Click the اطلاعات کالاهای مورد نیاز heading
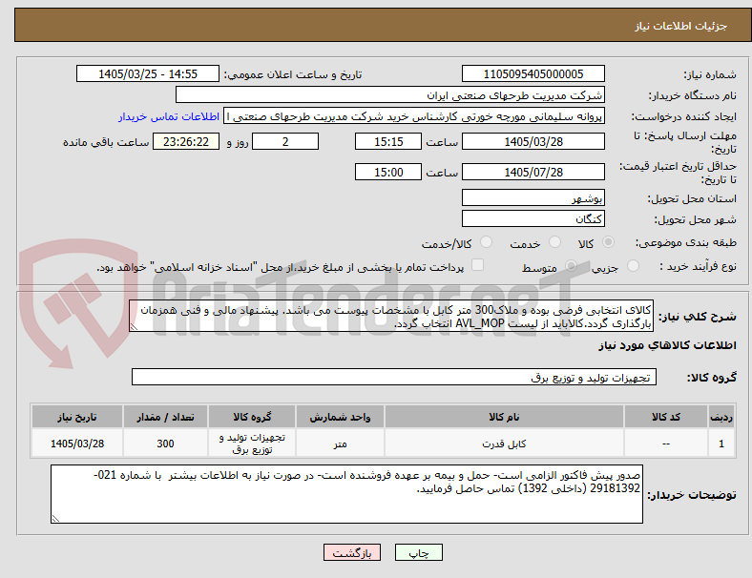 pyautogui.click(x=667, y=345)
